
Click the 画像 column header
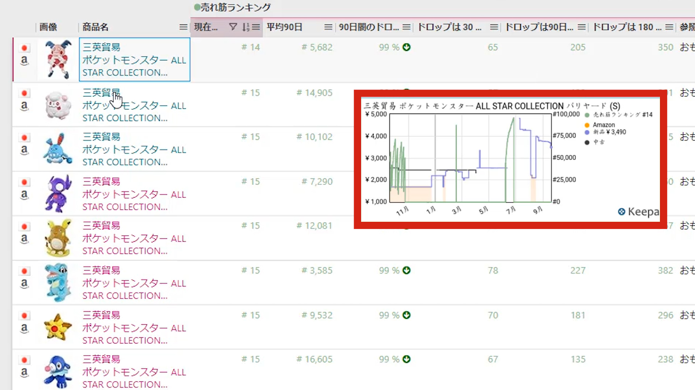[48, 27]
